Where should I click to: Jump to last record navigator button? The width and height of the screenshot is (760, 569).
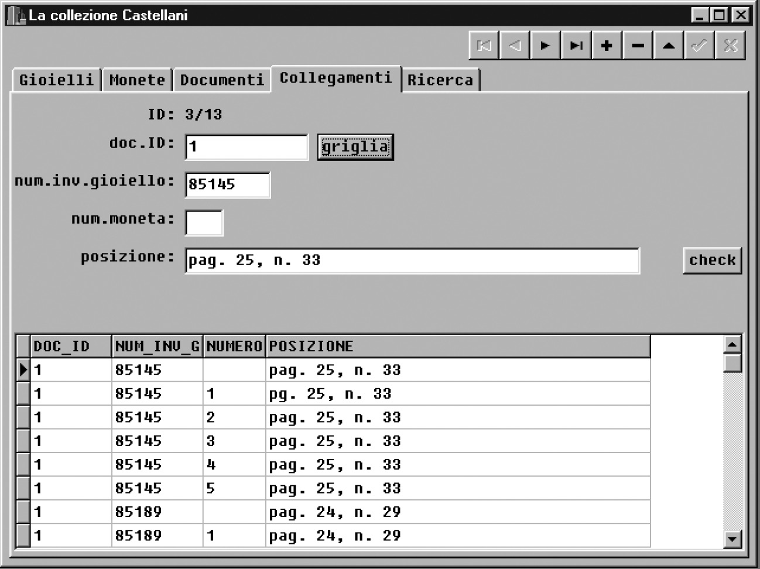(577, 46)
